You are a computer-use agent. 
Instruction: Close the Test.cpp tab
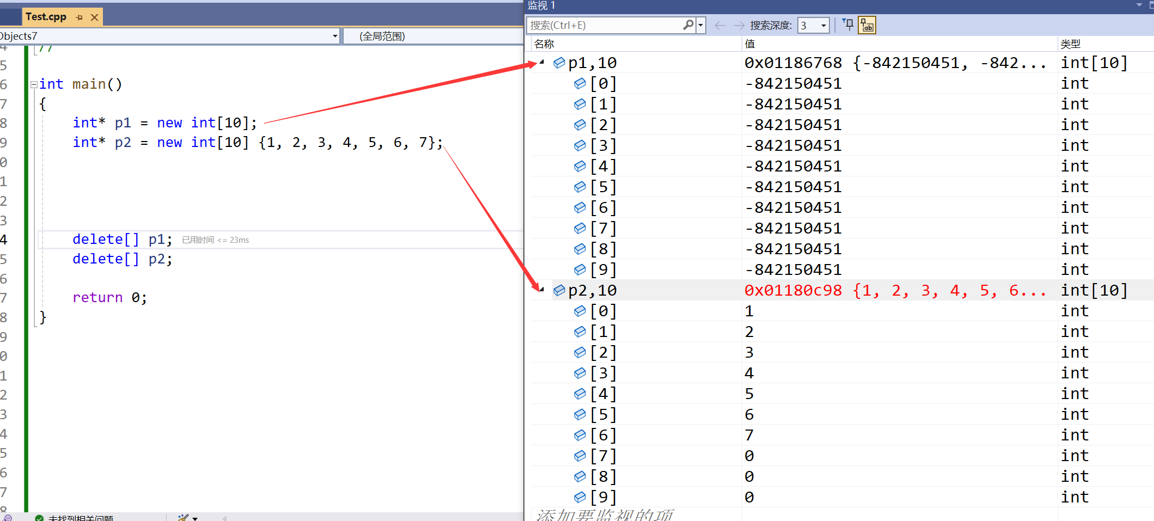point(94,17)
